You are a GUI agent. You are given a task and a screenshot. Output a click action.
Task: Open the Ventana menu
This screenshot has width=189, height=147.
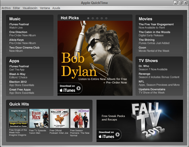pos(45,8)
